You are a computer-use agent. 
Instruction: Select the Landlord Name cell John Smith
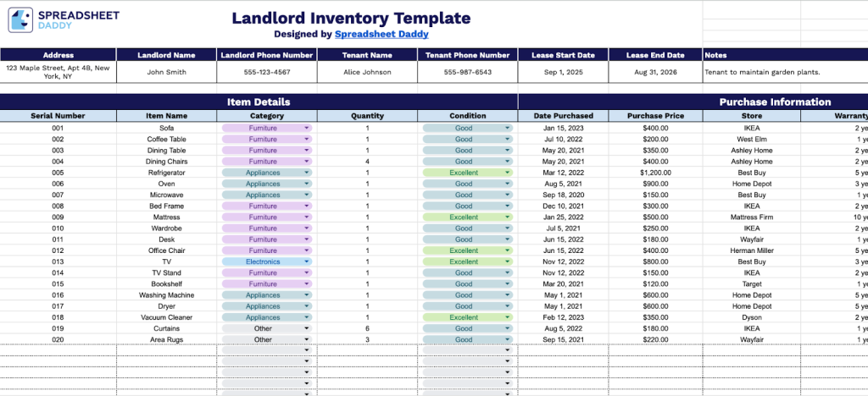(x=166, y=72)
